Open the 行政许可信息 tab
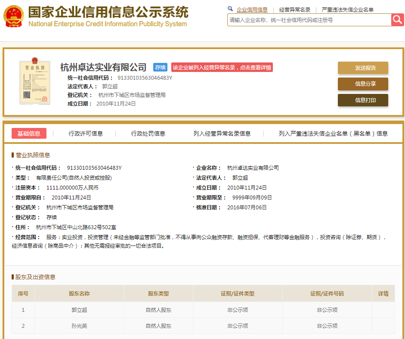The width and height of the screenshot is (405, 339). 86,134
